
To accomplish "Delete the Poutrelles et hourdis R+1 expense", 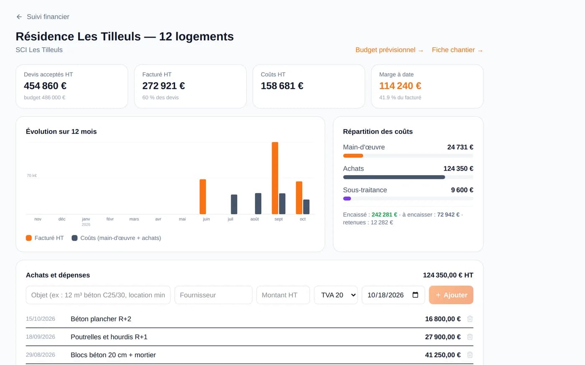I will coord(470,337).
